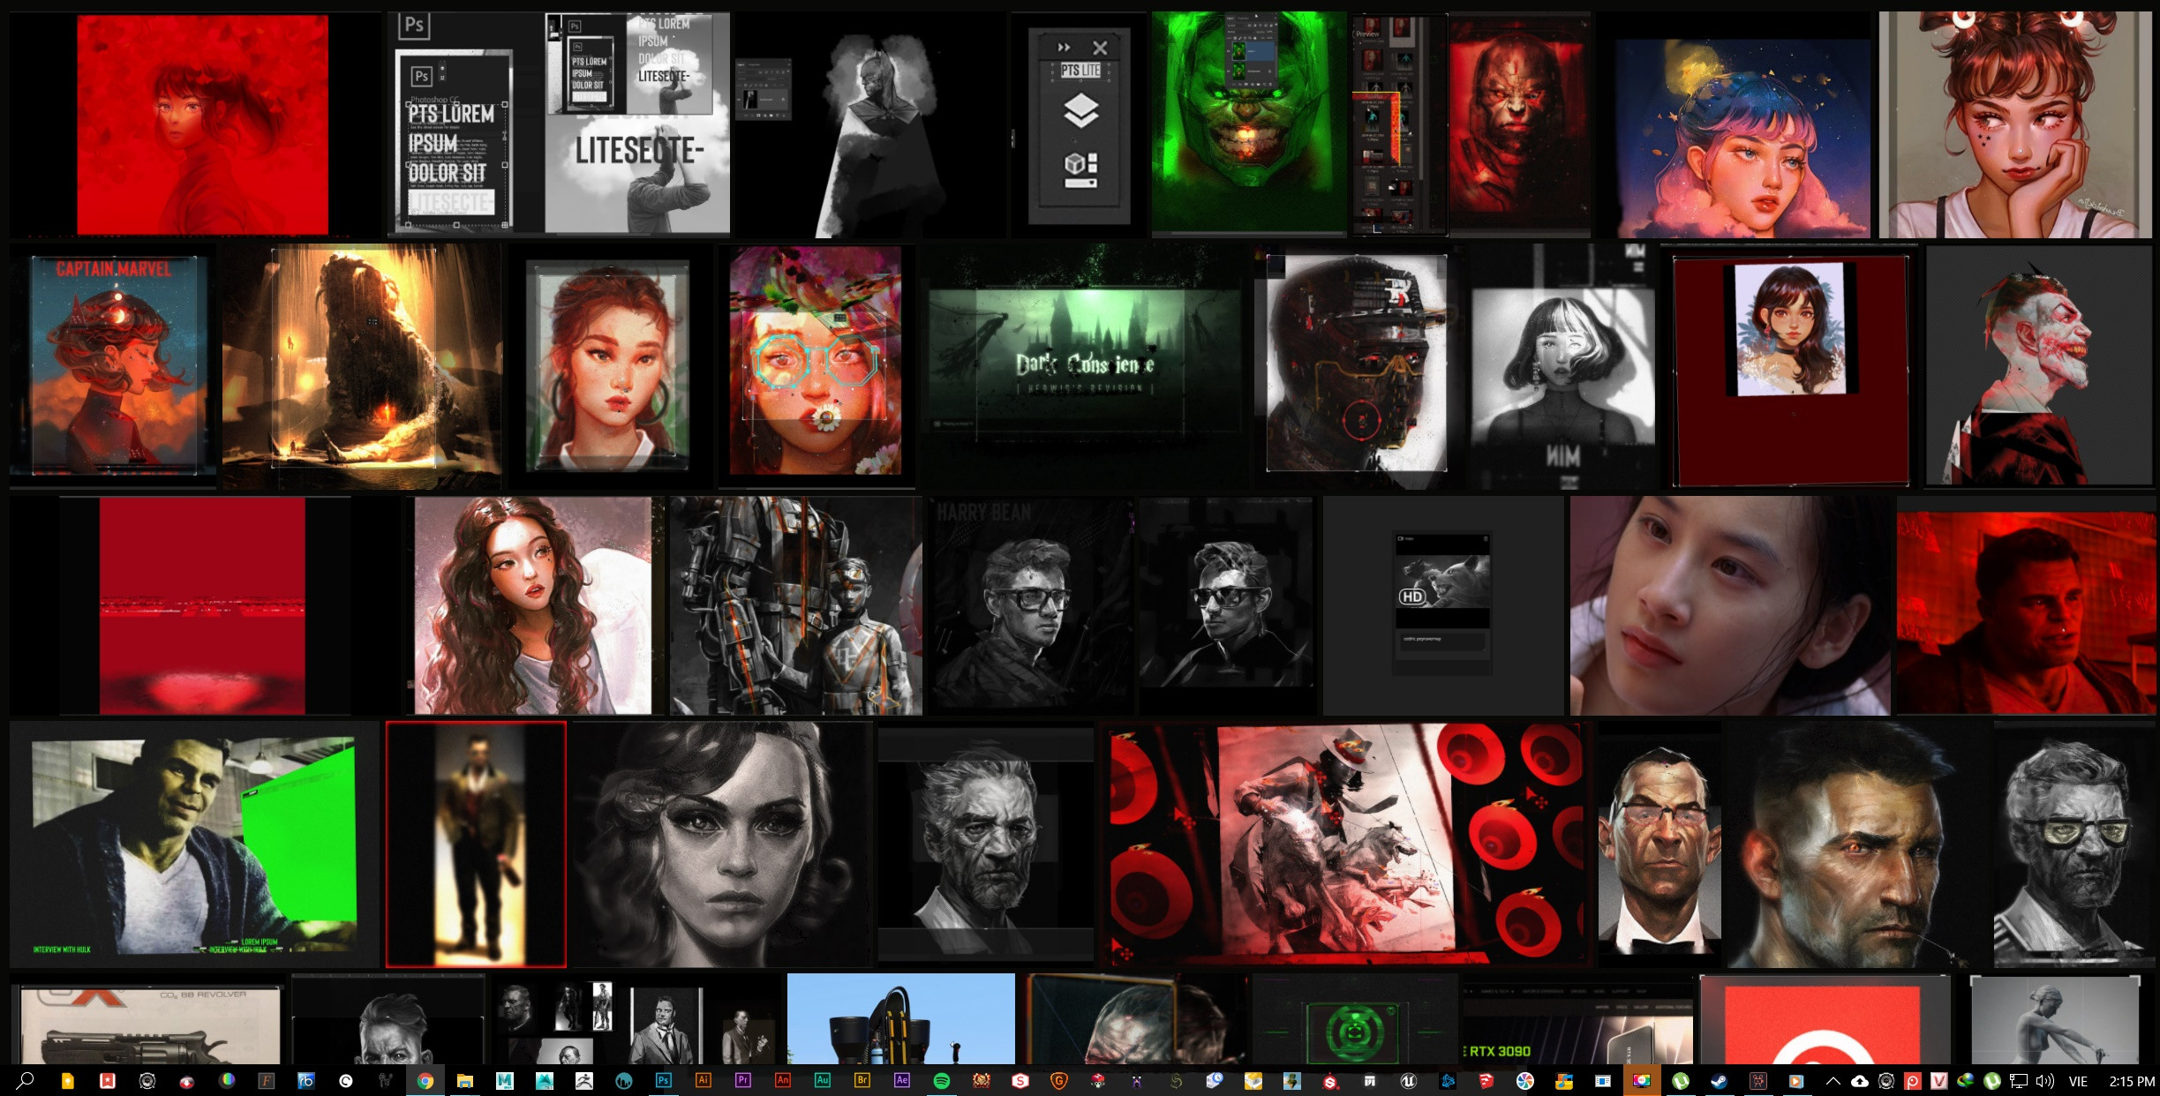Select the RTX 3090 webpage screenshot

tap(1578, 1020)
